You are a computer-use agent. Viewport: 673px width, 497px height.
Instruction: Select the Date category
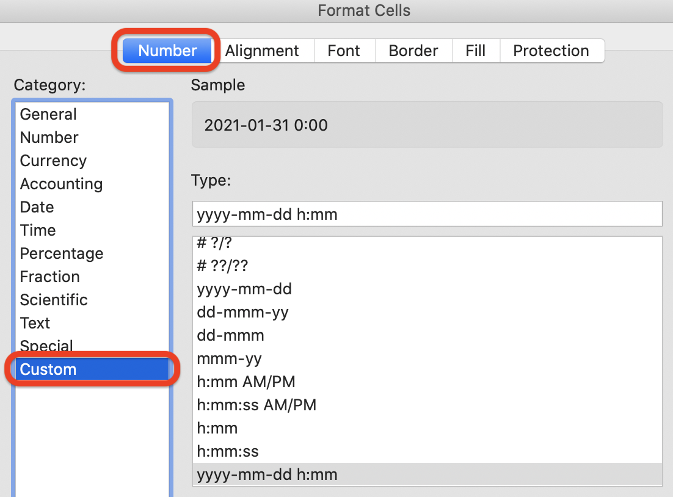click(x=37, y=207)
